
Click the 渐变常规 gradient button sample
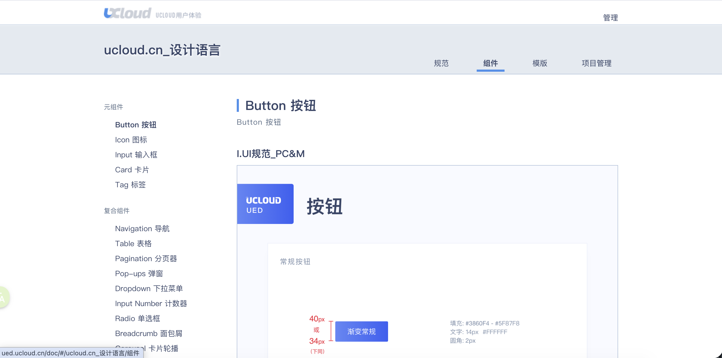(x=362, y=332)
